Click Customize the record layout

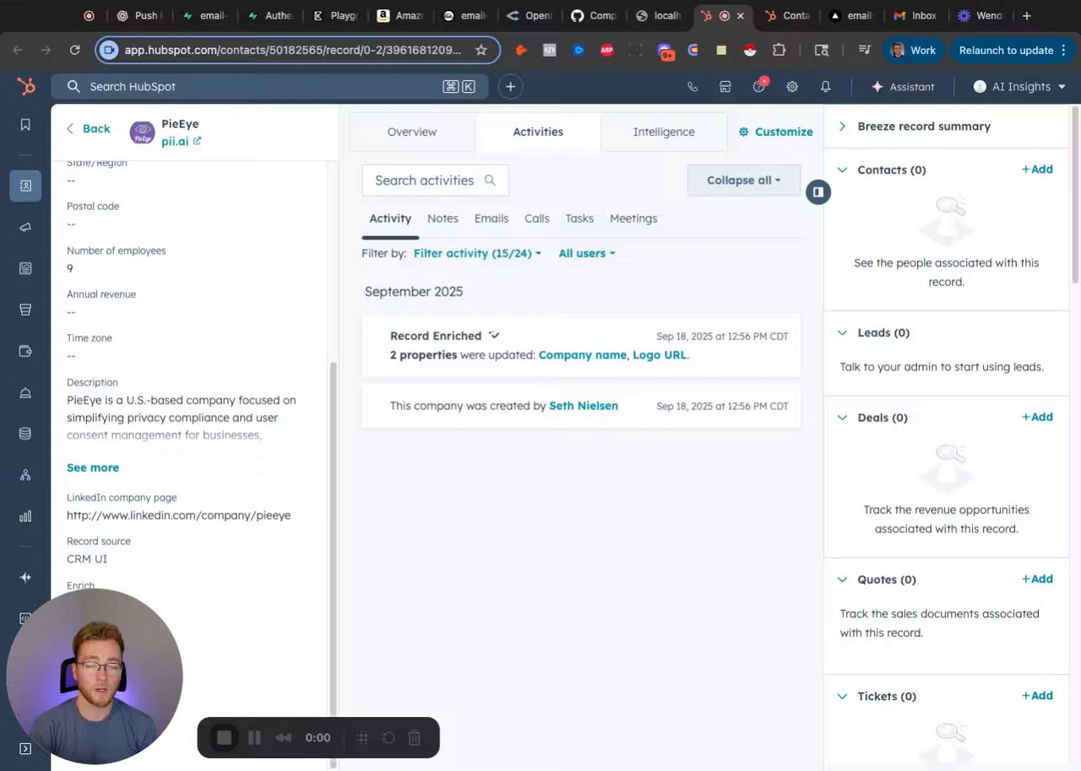click(x=775, y=132)
